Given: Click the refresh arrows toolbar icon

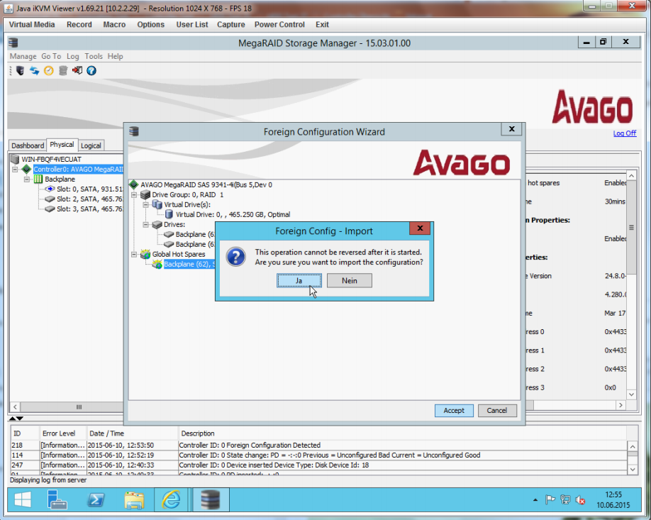Looking at the screenshot, I should tap(34, 70).
